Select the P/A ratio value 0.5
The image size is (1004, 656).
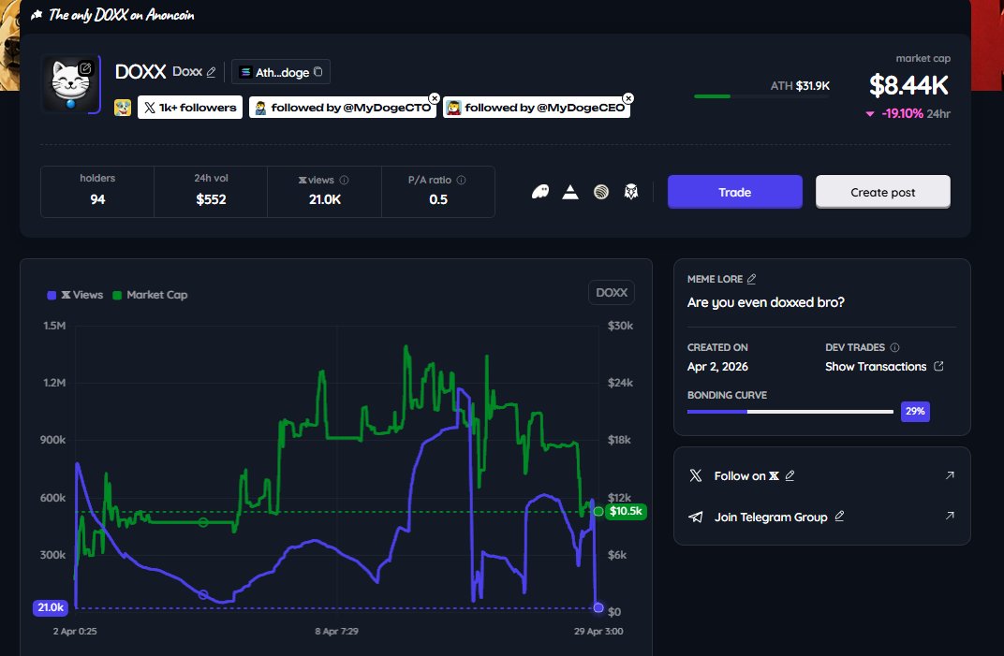[438, 199]
